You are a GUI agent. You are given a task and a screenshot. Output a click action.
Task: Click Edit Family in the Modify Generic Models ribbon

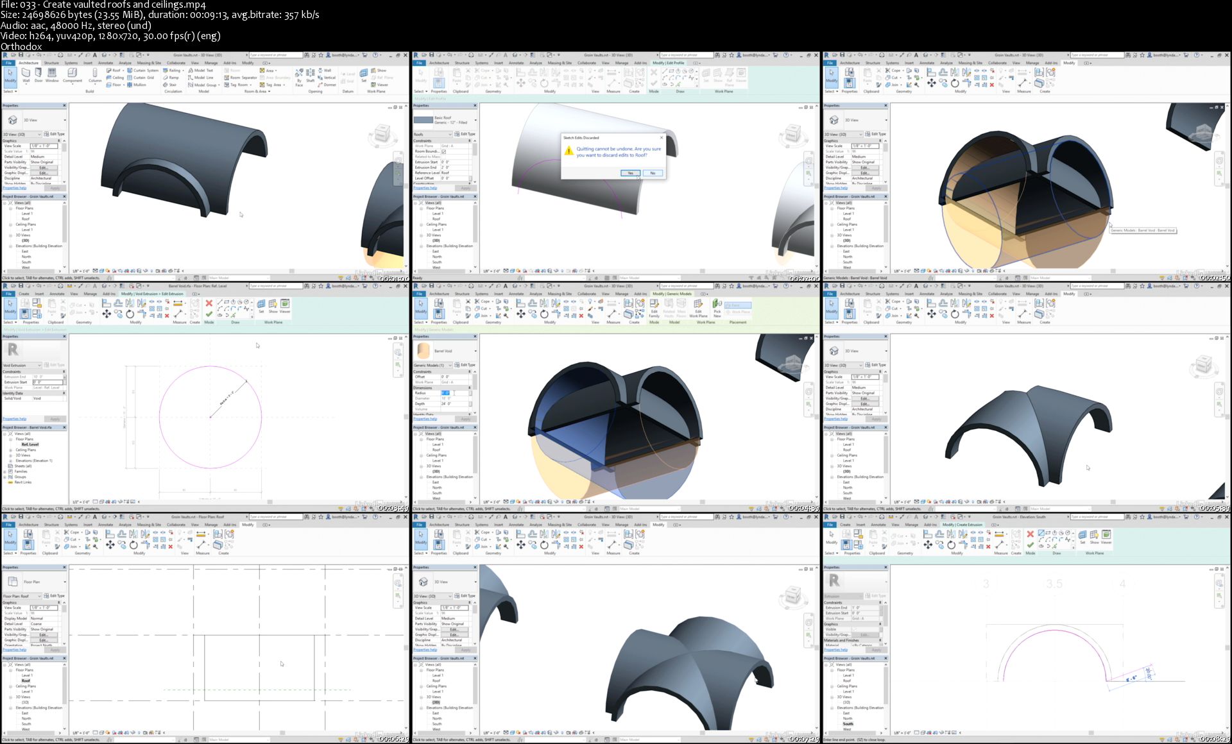click(654, 308)
